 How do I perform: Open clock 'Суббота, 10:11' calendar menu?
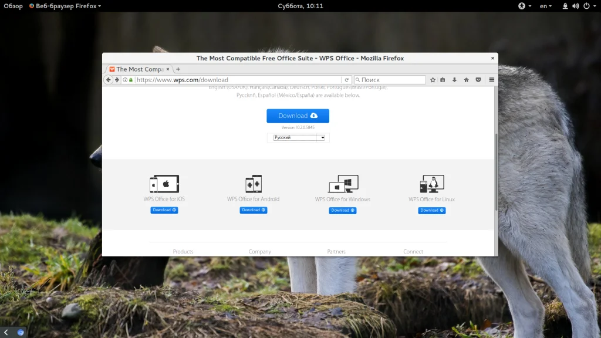point(300,6)
